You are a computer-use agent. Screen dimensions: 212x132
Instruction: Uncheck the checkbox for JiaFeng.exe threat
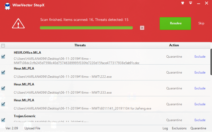3,104
